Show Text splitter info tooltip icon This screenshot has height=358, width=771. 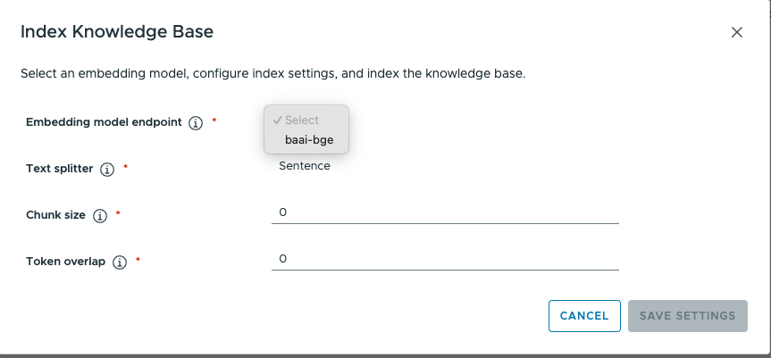point(107,169)
